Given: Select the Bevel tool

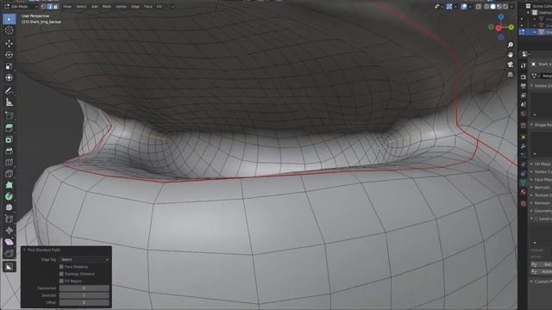Looking at the screenshot, I should click(x=9, y=151).
